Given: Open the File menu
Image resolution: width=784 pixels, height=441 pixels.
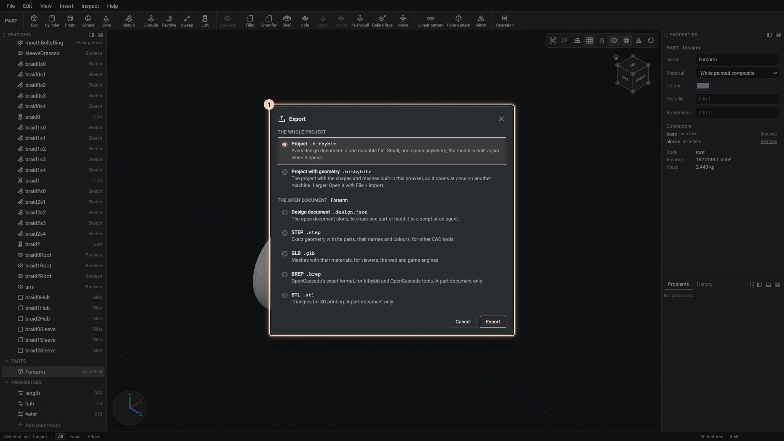Looking at the screenshot, I should point(11,6).
